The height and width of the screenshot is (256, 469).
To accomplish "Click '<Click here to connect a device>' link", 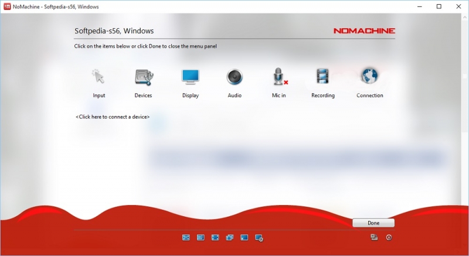I will pos(113,117).
